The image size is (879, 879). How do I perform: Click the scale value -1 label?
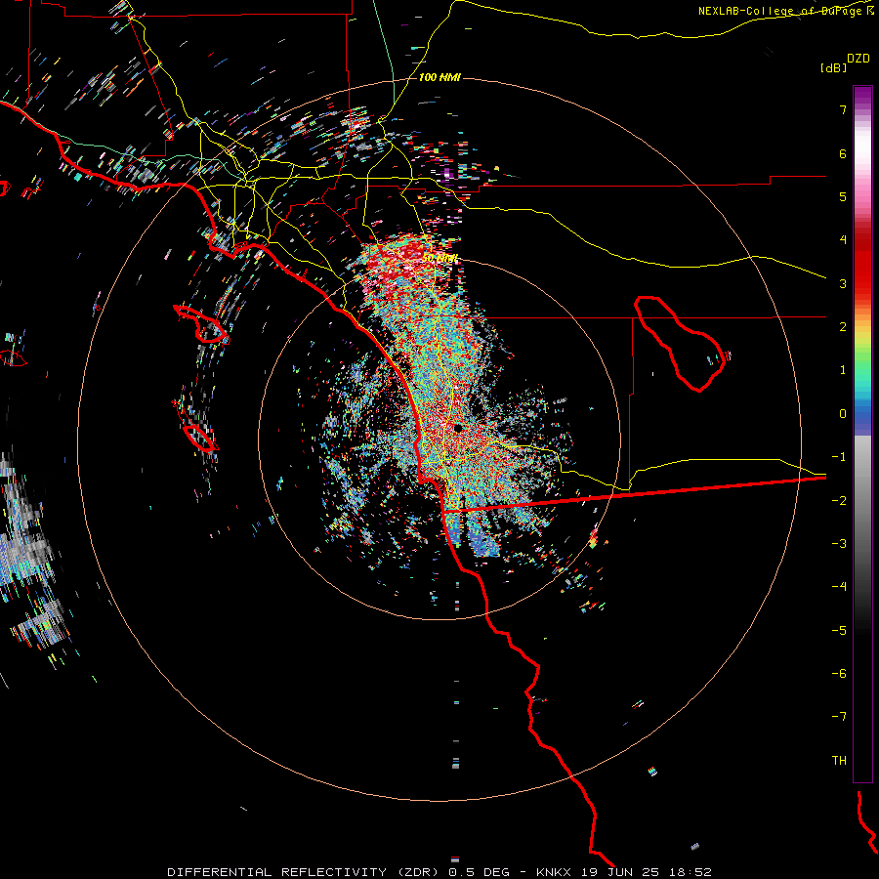839,457
